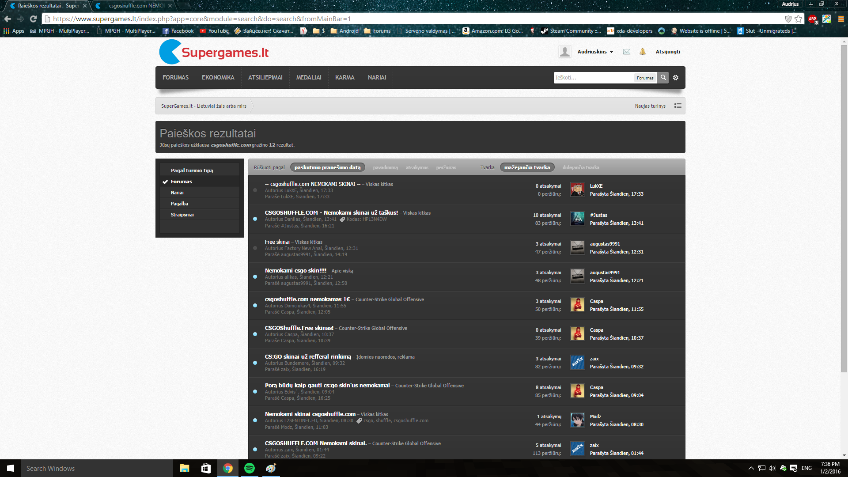Sort results by atsakymus
This screenshot has height=477, width=848.
coord(417,167)
